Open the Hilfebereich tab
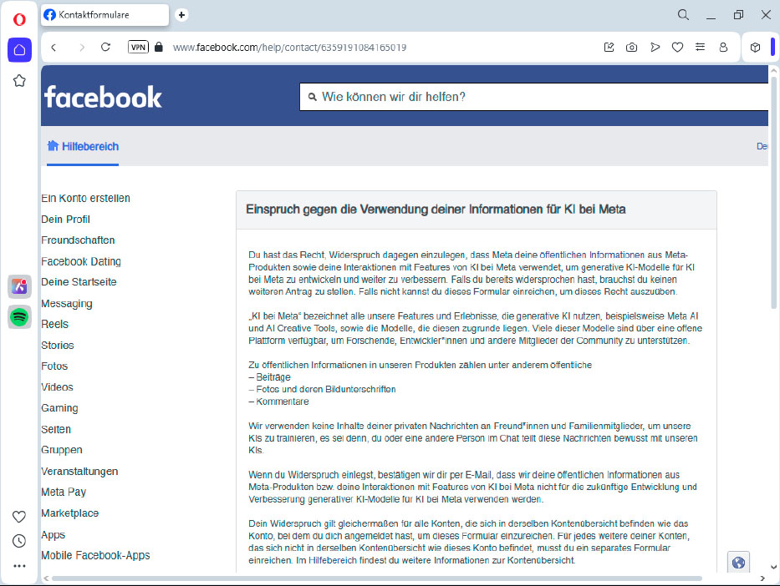Image resolution: width=780 pixels, height=586 pixels. click(83, 147)
